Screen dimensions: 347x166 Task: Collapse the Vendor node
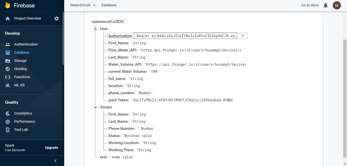95,107
